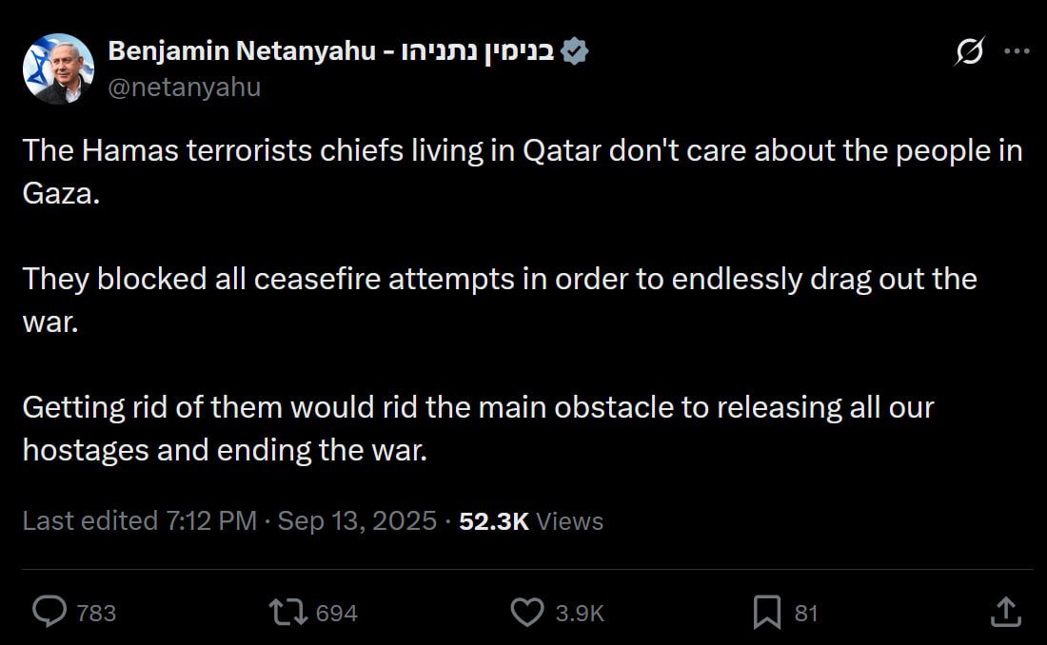This screenshot has height=645, width=1047.
Task: Click the Sep 13, 2025 date
Action: (x=357, y=521)
